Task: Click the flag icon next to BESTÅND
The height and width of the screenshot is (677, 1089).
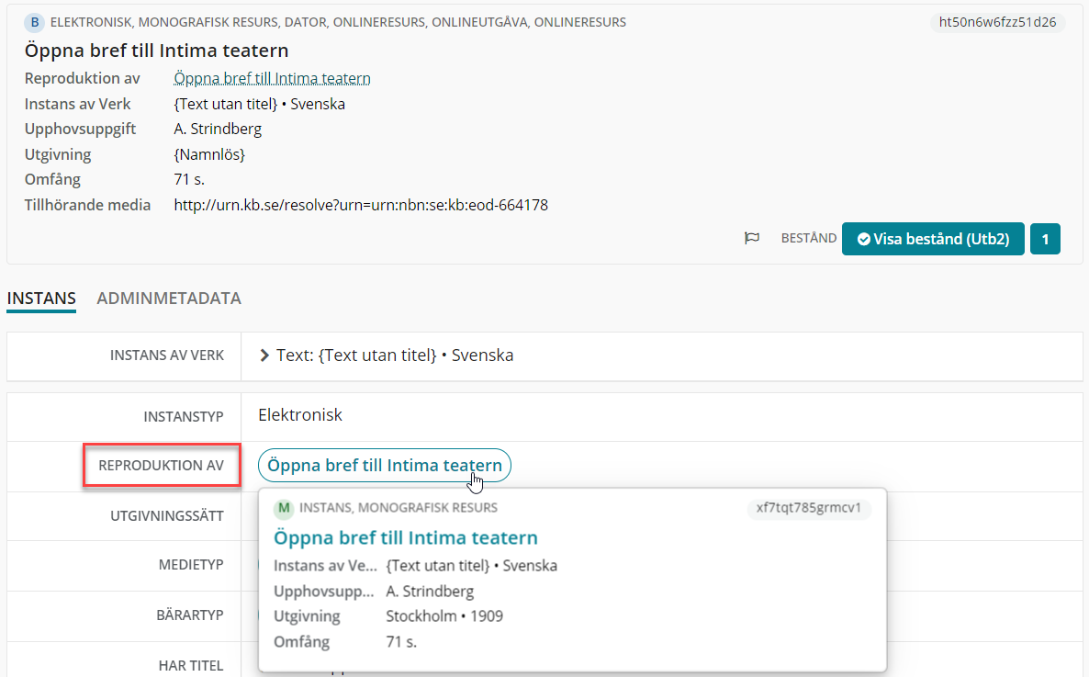Action: pos(751,239)
